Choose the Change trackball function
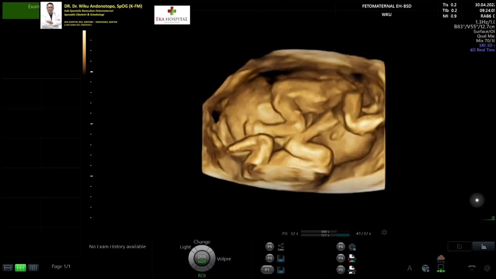The width and height of the screenshot is (496, 279). 202,242
